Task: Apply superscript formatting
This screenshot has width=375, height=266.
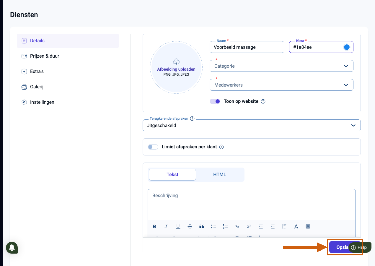Action: (x=249, y=227)
